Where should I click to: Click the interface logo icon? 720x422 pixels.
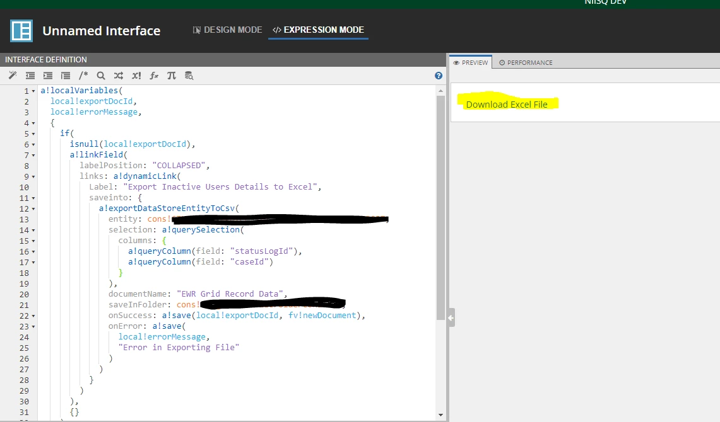pyautogui.click(x=21, y=31)
